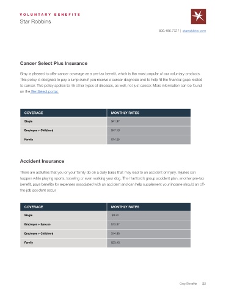
Task: Click the $74.25 family cancer rate
Action: click(115, 140)
